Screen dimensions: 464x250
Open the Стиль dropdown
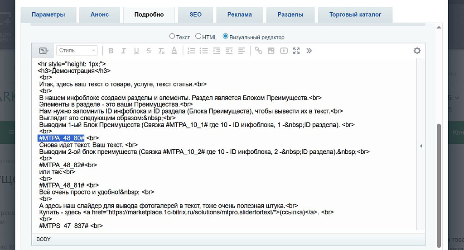click(77, 51)
